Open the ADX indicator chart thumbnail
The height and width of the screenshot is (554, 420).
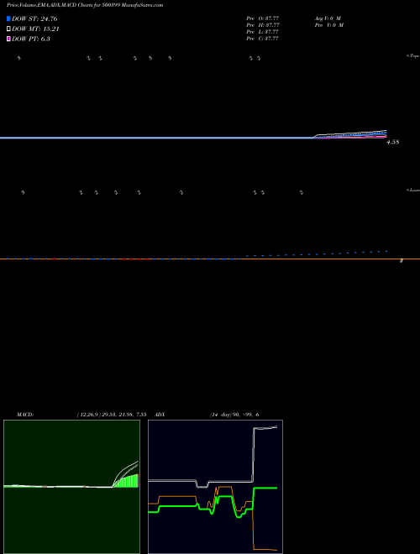pyautogui.click(x=215, y=487)
